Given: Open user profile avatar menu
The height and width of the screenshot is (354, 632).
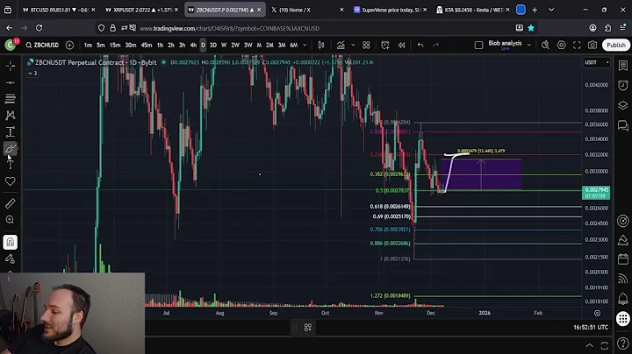Looking at the screenshot, I should point(11,45).
